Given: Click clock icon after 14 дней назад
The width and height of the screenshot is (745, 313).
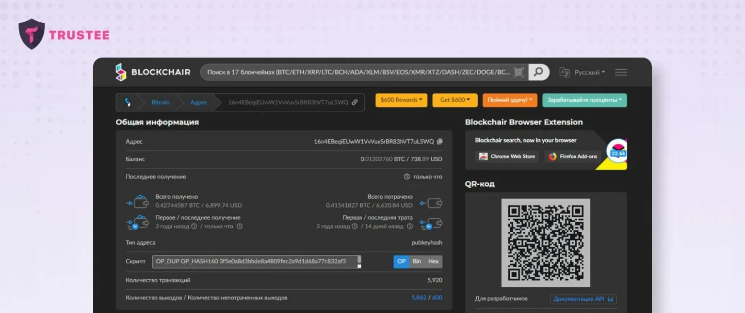Looking at the screenshot, I should pyautogui.click(x=410, y=226).
